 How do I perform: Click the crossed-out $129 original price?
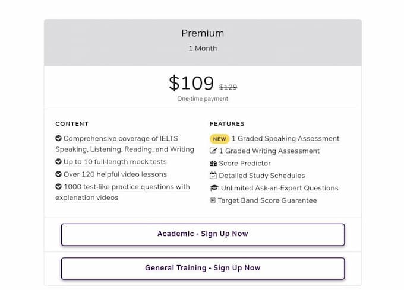pyautogui.click(x=228, y=87)
